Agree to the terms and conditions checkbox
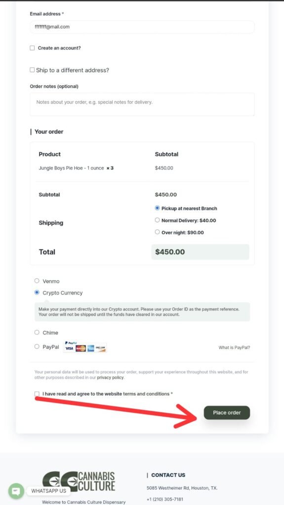Viewport: 284px width, 505px height. click(37, 394)
